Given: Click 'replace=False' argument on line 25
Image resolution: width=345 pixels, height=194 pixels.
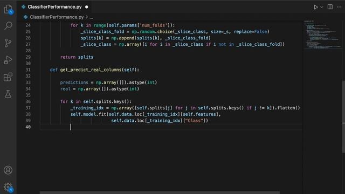Looking at the screenshot, I should (x=250, y=32).
